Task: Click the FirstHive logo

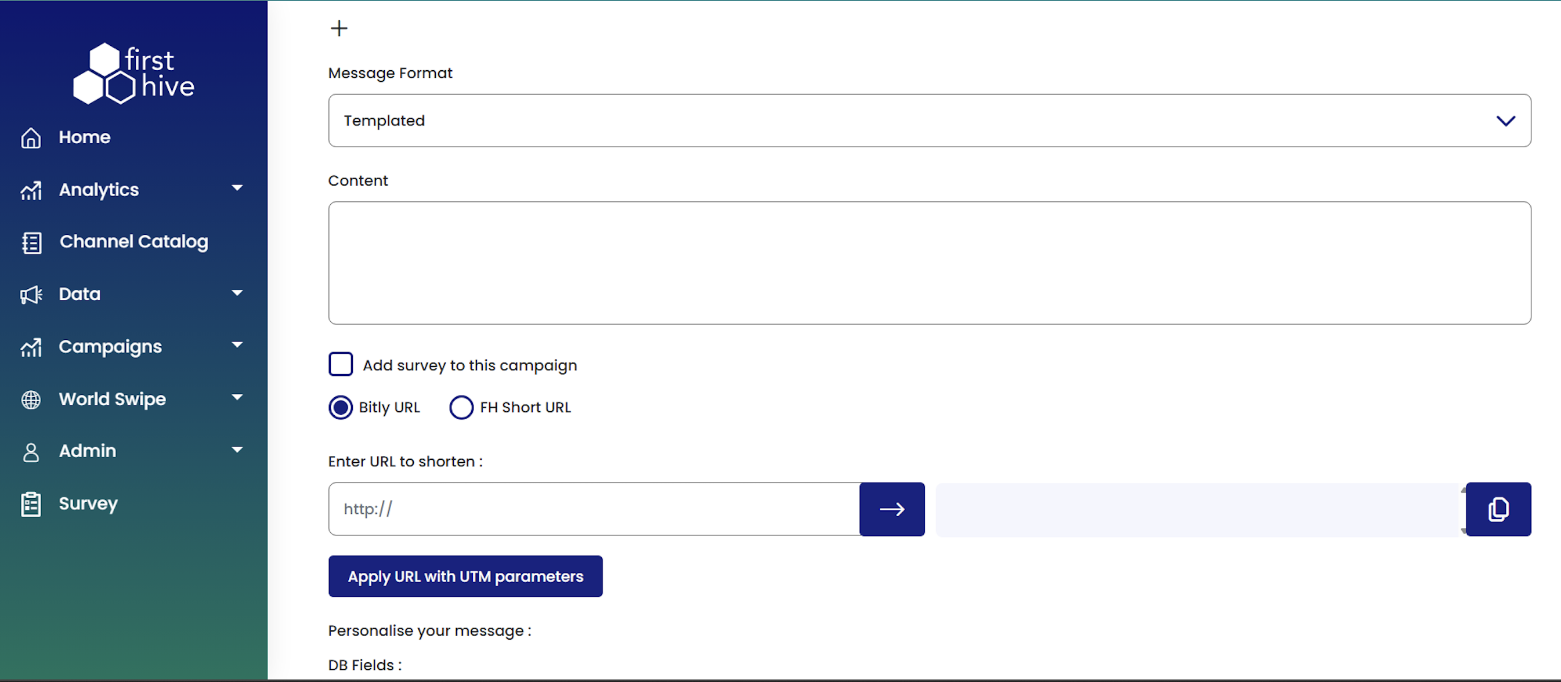Action: tap(134, 73)
